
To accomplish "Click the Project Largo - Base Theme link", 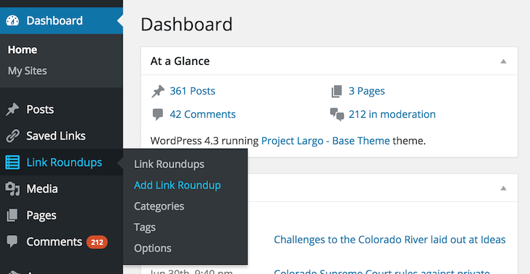I will (325, 140).
